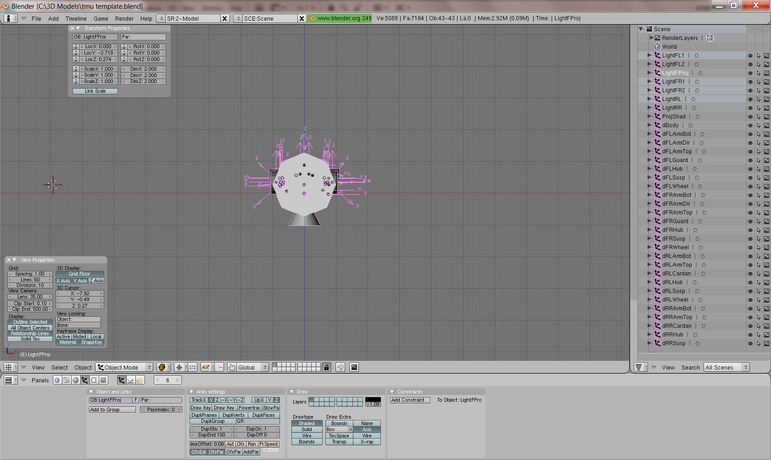Open the Render menu
Screen dimensions: 771x460
[x=124, y=18]
